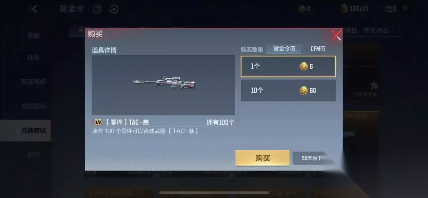This screenshot has height=198, width=428.
Task: Click the play video icon beside 赏金令
Action: [x=114, y=10]
